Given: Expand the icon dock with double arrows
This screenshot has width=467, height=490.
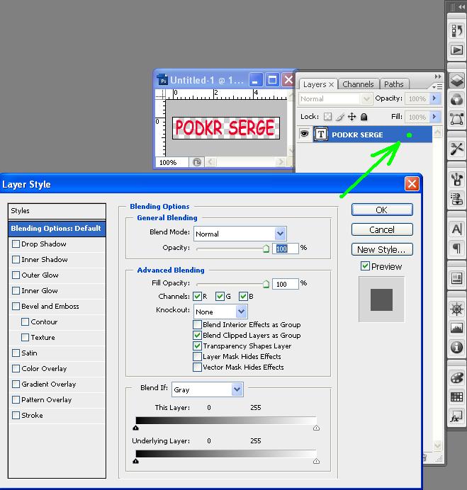Looking at the screenshot, I should pyautogui.click(x=461, y=7).
